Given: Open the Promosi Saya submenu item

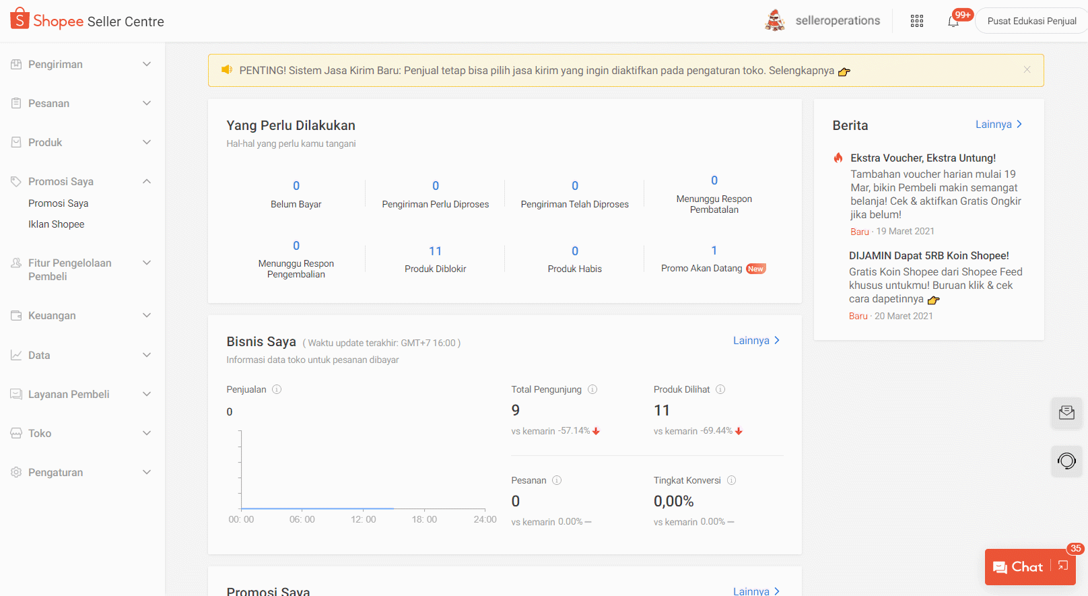Looking at the screenshot, I should coord(59,203).
